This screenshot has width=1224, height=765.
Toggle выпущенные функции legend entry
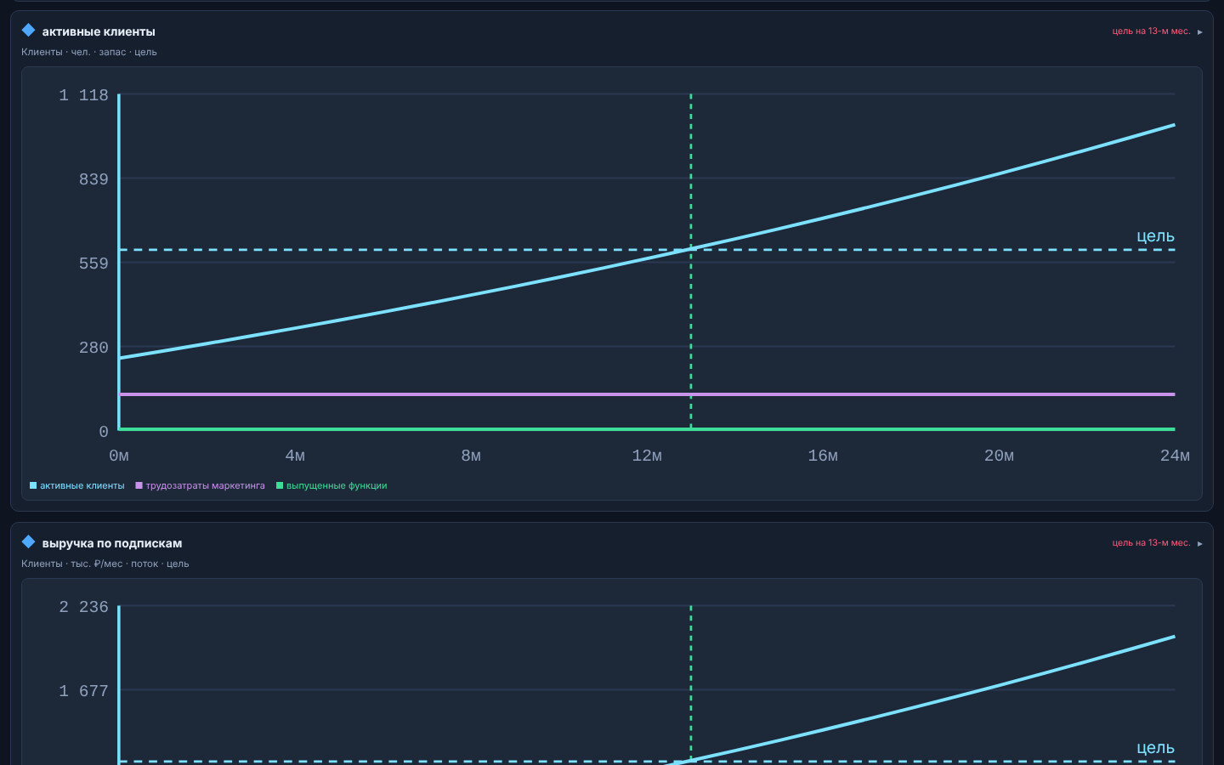click(x=331, y=486)
